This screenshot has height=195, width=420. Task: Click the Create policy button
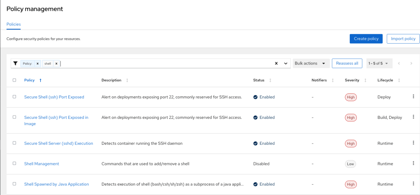click(366, 39)
